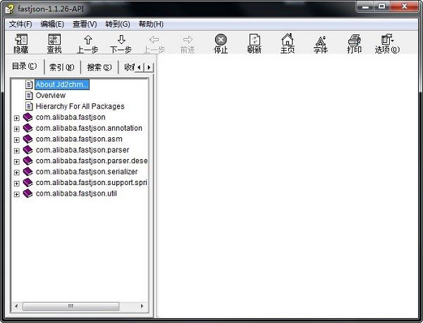This screenshot has width=423, height=323.
Task: Click book icon of com.alibaba.fastjson.util
Action: tap(27, 194)
